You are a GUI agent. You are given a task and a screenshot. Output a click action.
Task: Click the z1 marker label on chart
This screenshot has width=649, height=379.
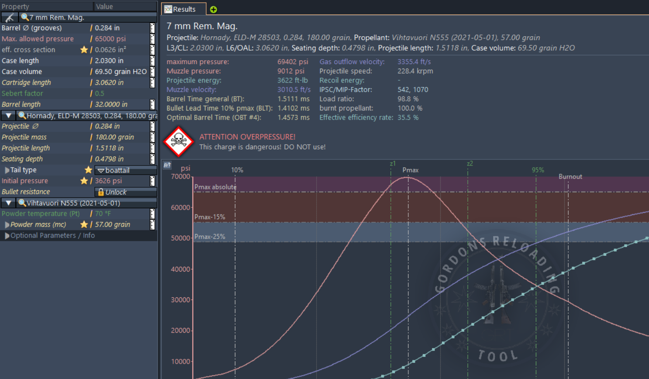[x=393, y=164]
